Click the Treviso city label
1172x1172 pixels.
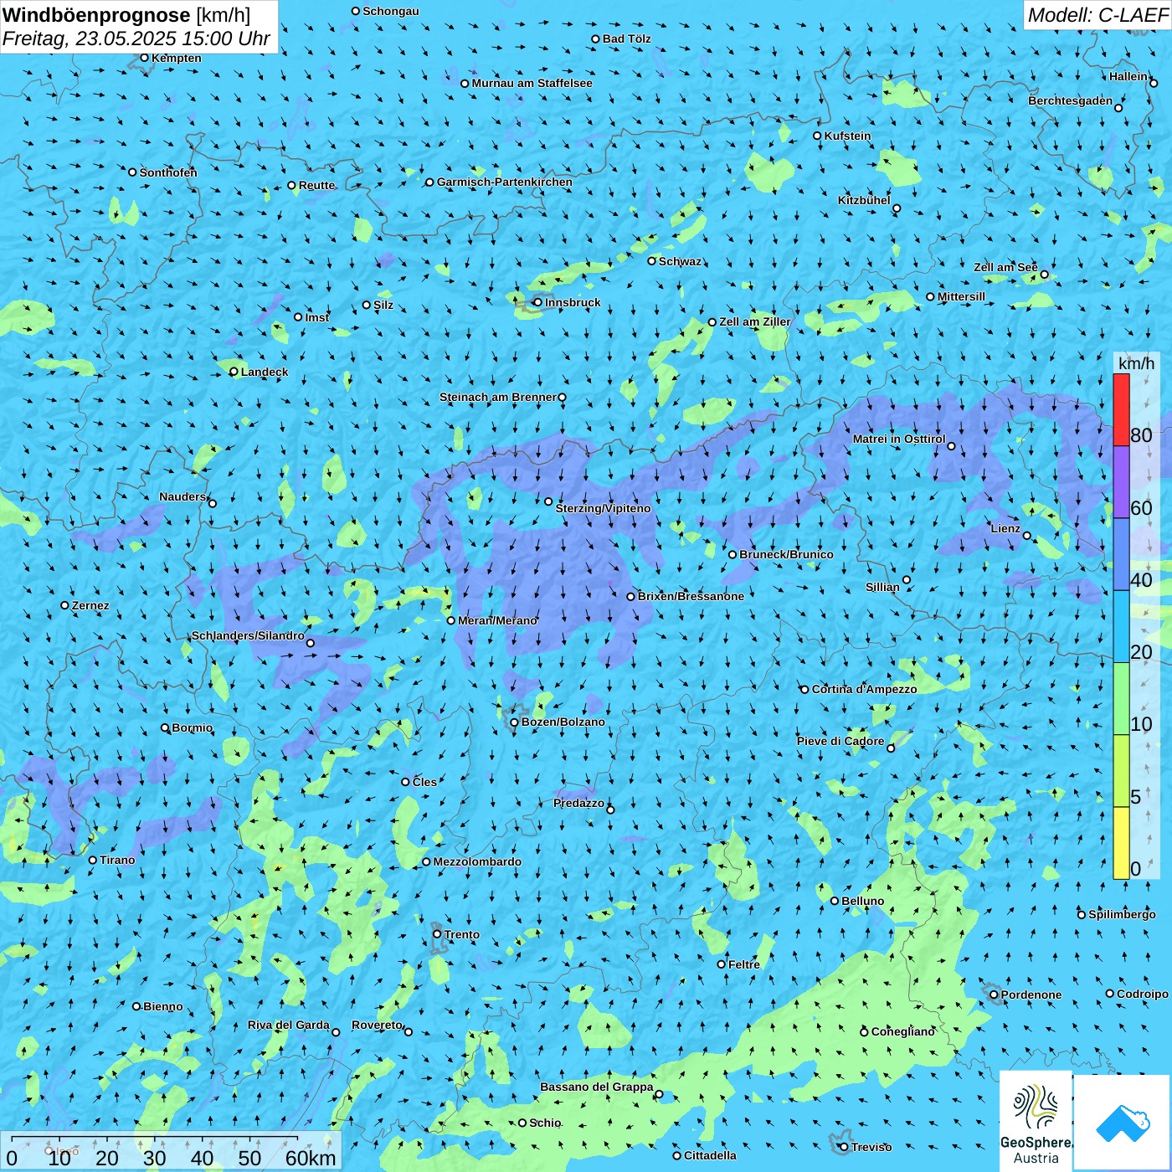pyautogui.click(x=871, y=1147)
